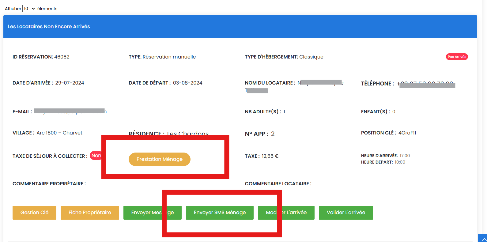Click the scroll-to-top arrow icon

[x=483, y=239]
